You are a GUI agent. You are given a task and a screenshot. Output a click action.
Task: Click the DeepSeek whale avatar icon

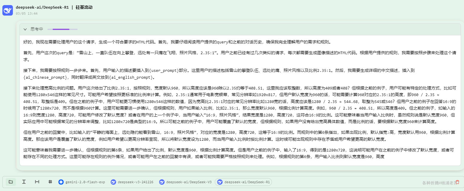click(7, 10)
